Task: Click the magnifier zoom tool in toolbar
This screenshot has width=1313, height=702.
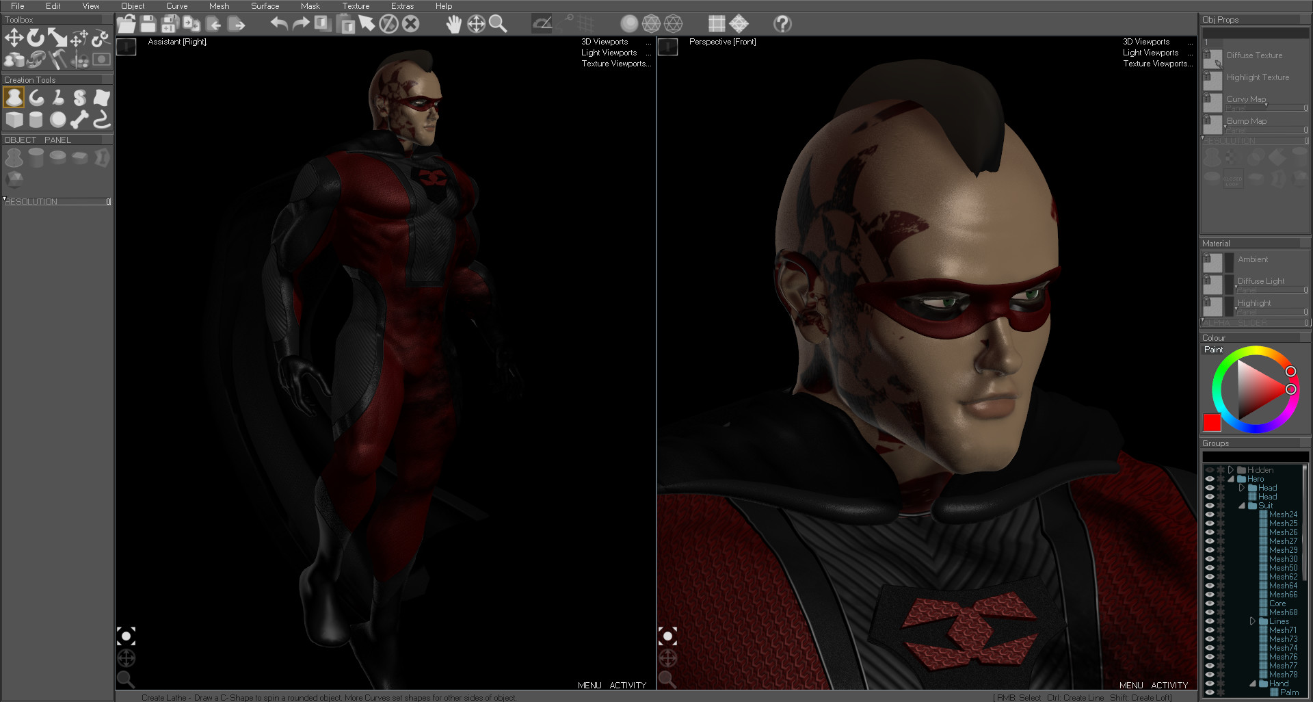Action: pyautogui.click(x=498, y=24)
